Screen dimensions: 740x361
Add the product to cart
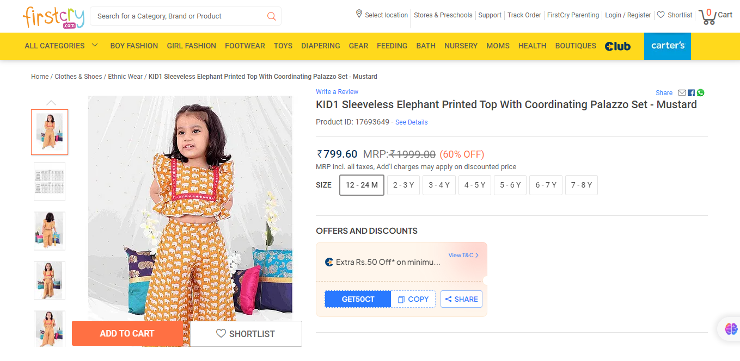coord(127,333)
